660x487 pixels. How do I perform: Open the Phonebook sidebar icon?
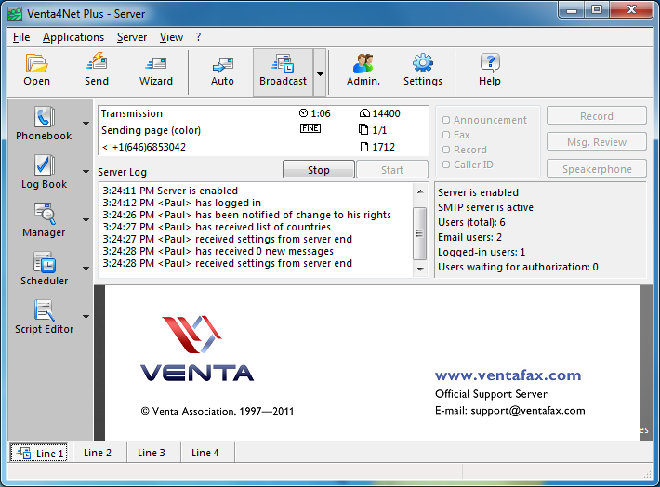point(44,116)
